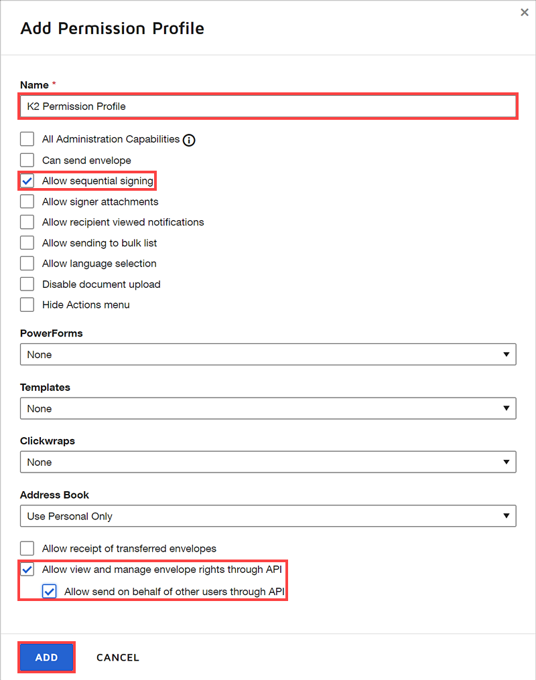Enable Allow signer attachments
Viewport: 536px width, 680px height.
click(27, 201)
